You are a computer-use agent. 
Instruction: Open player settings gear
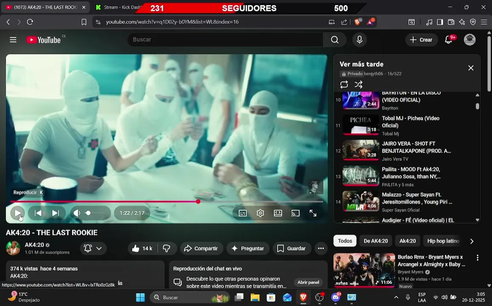point(260,213)
